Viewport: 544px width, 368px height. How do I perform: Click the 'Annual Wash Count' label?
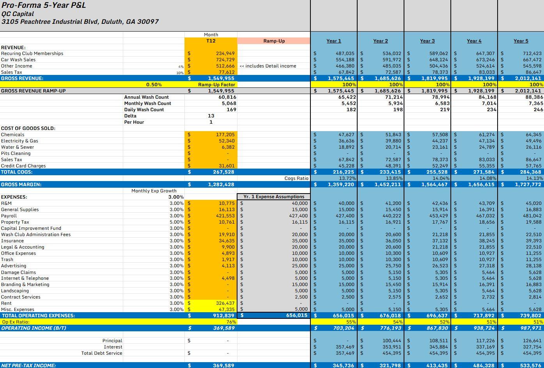tap(147, 97)
